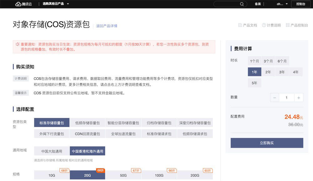
Task: Click the 选择配置 section heading
Action: point(25,109)
